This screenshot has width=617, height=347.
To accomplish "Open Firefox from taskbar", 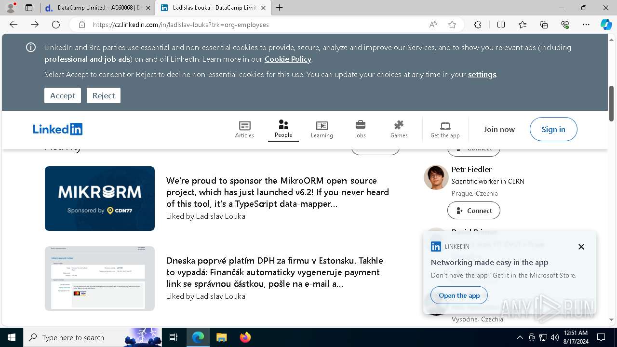I will click(245, 337).
